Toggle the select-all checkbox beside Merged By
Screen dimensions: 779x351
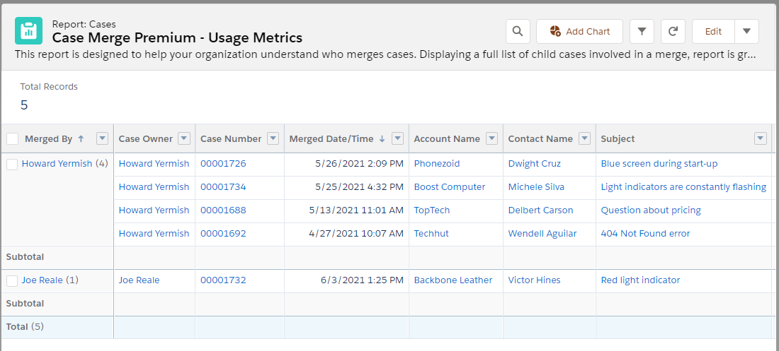point(13,139)
